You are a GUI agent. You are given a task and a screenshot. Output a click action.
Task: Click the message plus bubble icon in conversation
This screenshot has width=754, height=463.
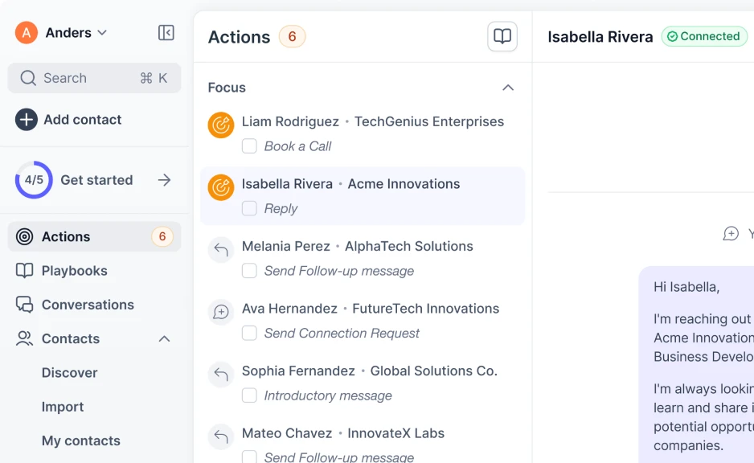point(731,234)
